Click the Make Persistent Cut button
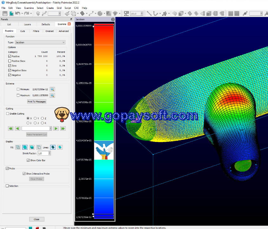Viewport: 268px width, 229px height. (36, 134)
